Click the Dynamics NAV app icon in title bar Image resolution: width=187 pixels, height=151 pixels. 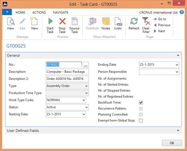(5, 4)
